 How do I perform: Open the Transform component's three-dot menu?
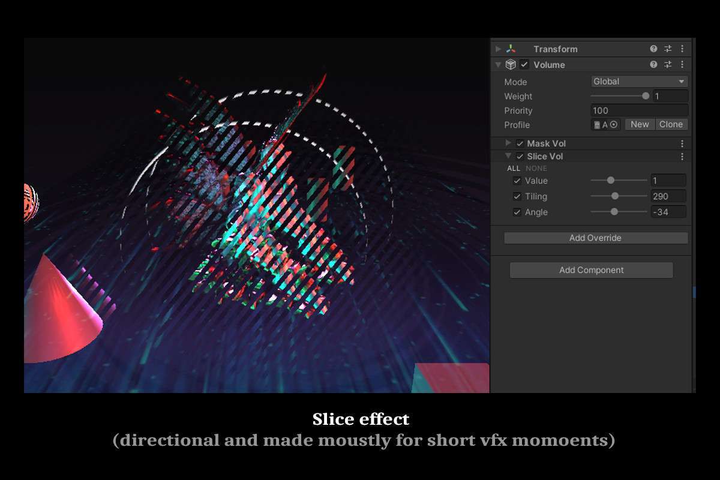coord(682,49)
